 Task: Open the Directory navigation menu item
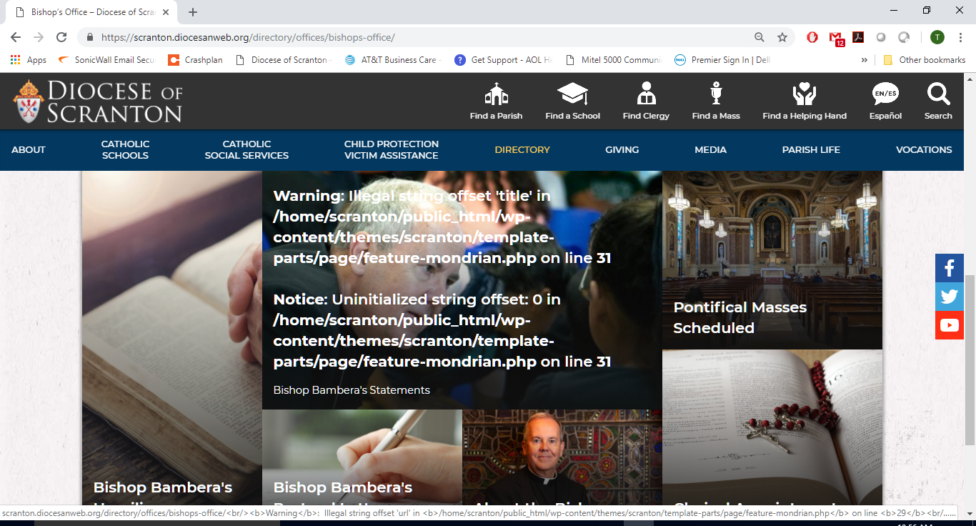point(522,150)
